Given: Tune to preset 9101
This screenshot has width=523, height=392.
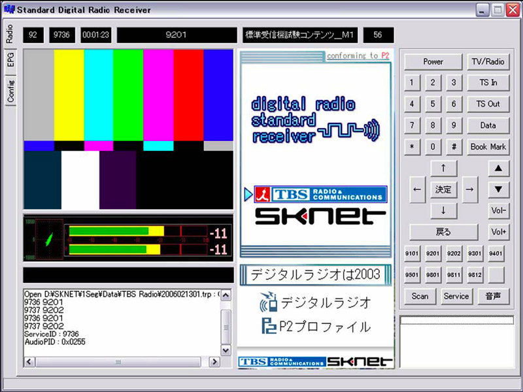Looking at the screenshot, I should point(412,253).
